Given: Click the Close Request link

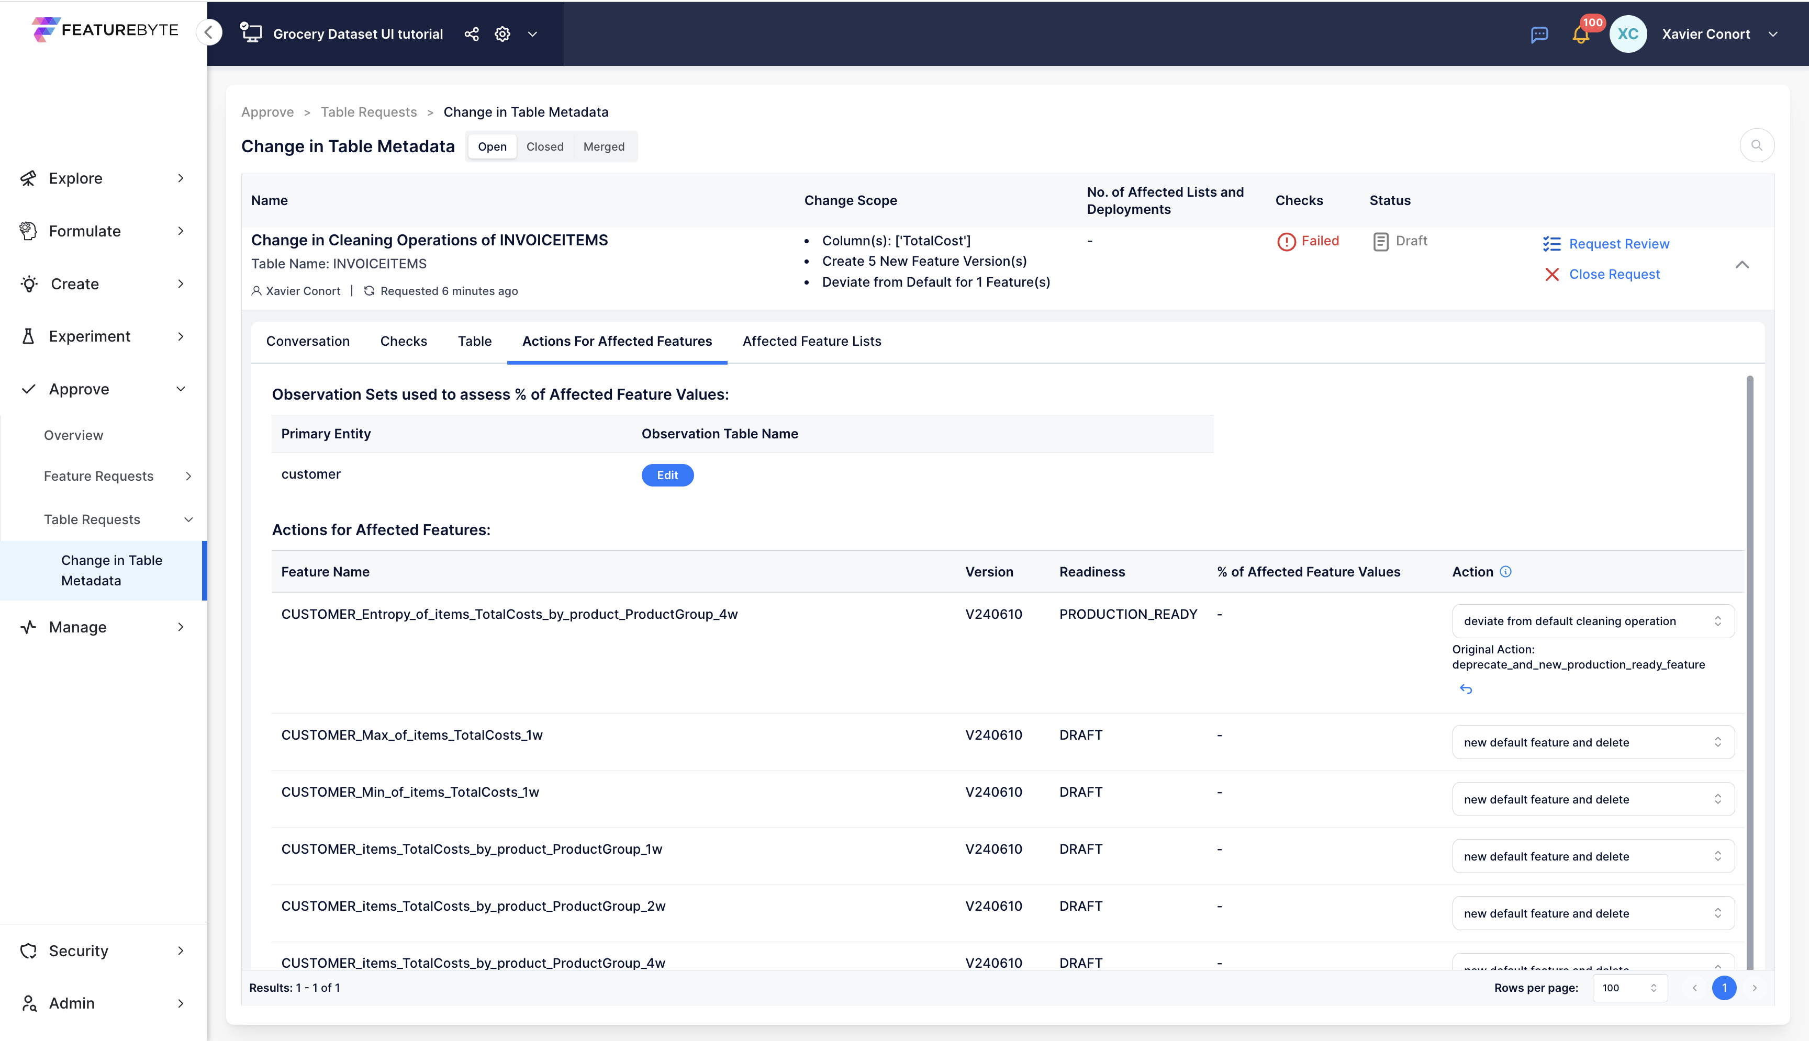Looking at the screenshot, I should pos(1614,275).
